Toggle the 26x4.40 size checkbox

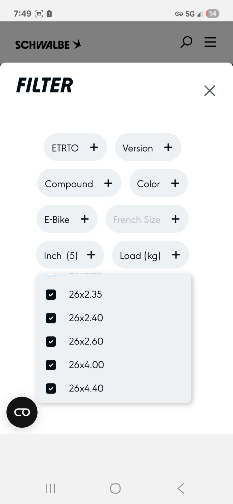coord(51,388)
